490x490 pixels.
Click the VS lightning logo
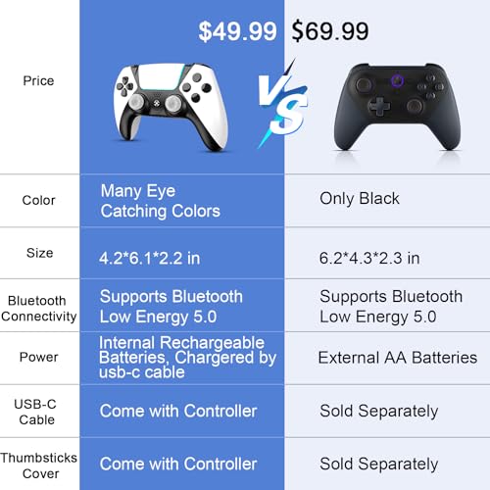(282, 103)
